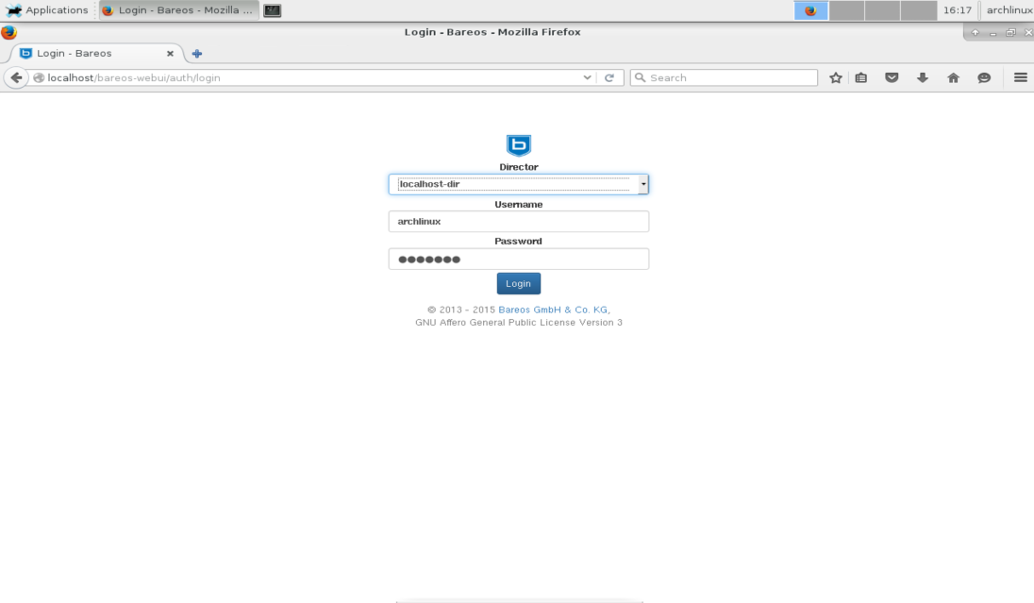Select the Login - Bareos browser tab

pos(95,54)
